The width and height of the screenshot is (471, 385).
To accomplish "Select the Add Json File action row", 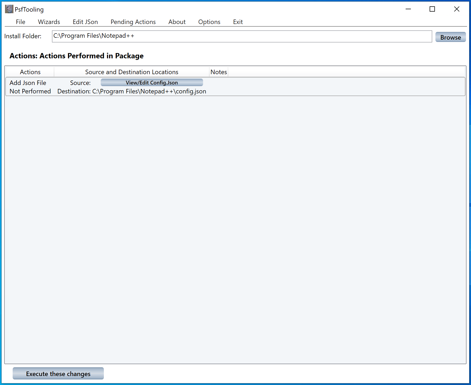I will 28,83.
